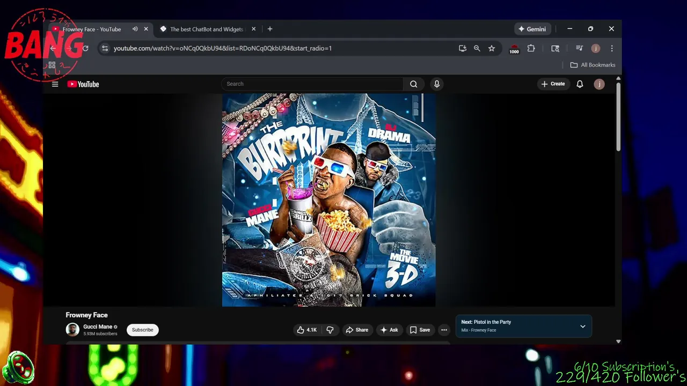
Task: Dislike the video with the thumbs-down button
Action: point(330,330)
